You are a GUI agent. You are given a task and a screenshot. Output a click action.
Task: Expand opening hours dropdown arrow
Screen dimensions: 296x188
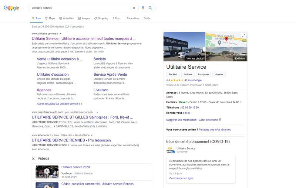[x=240, y=102]
